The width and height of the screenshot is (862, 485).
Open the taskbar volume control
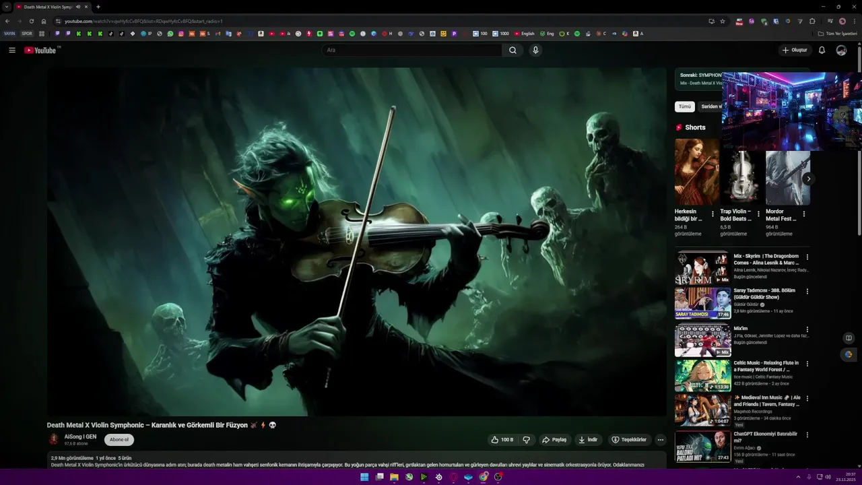(x=828, y=477)
